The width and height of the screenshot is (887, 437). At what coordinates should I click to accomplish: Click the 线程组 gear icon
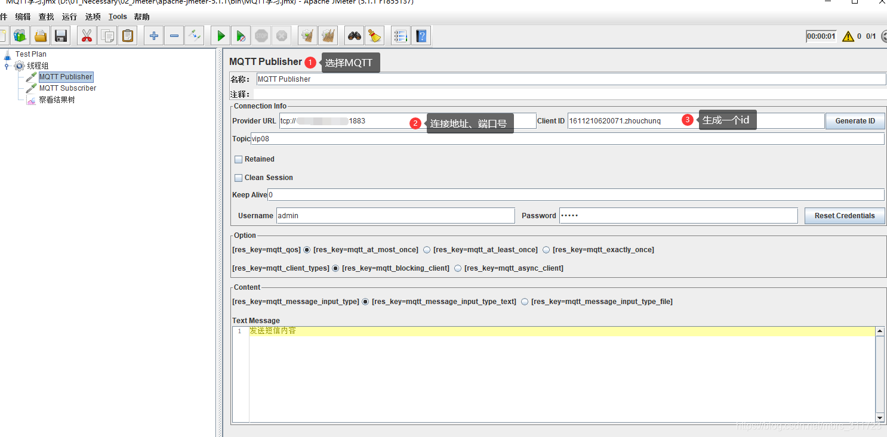tap(20, 66)
